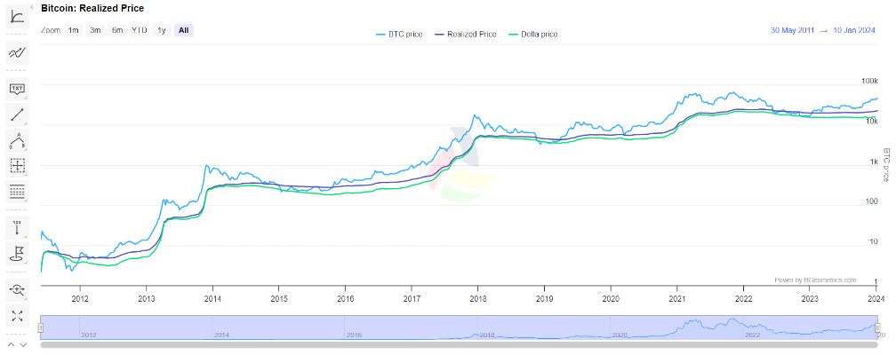Image resolution: width=896 pixels, height=355 pixels.
Task: Choose the flag marker tool
Action: point(17,254)
